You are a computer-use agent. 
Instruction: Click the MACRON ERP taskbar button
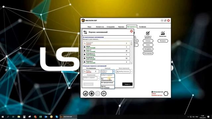pyautogui.click(x=68, y=117)
